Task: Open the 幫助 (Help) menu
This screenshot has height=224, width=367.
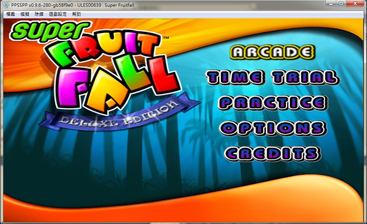Action: point(76,14)
